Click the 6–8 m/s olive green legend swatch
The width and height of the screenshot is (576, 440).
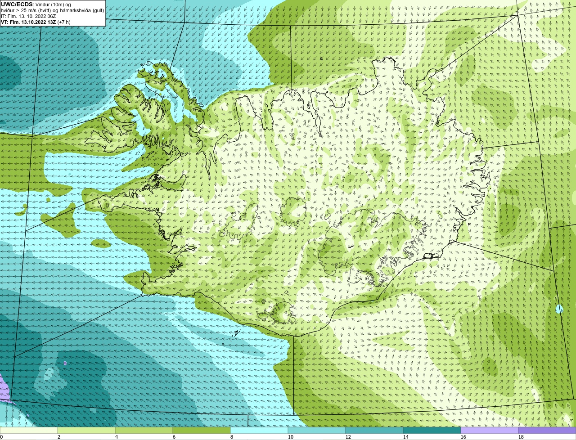(202, 431)
